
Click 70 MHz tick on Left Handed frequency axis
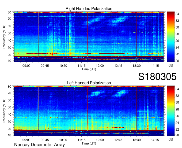point(9,93)
